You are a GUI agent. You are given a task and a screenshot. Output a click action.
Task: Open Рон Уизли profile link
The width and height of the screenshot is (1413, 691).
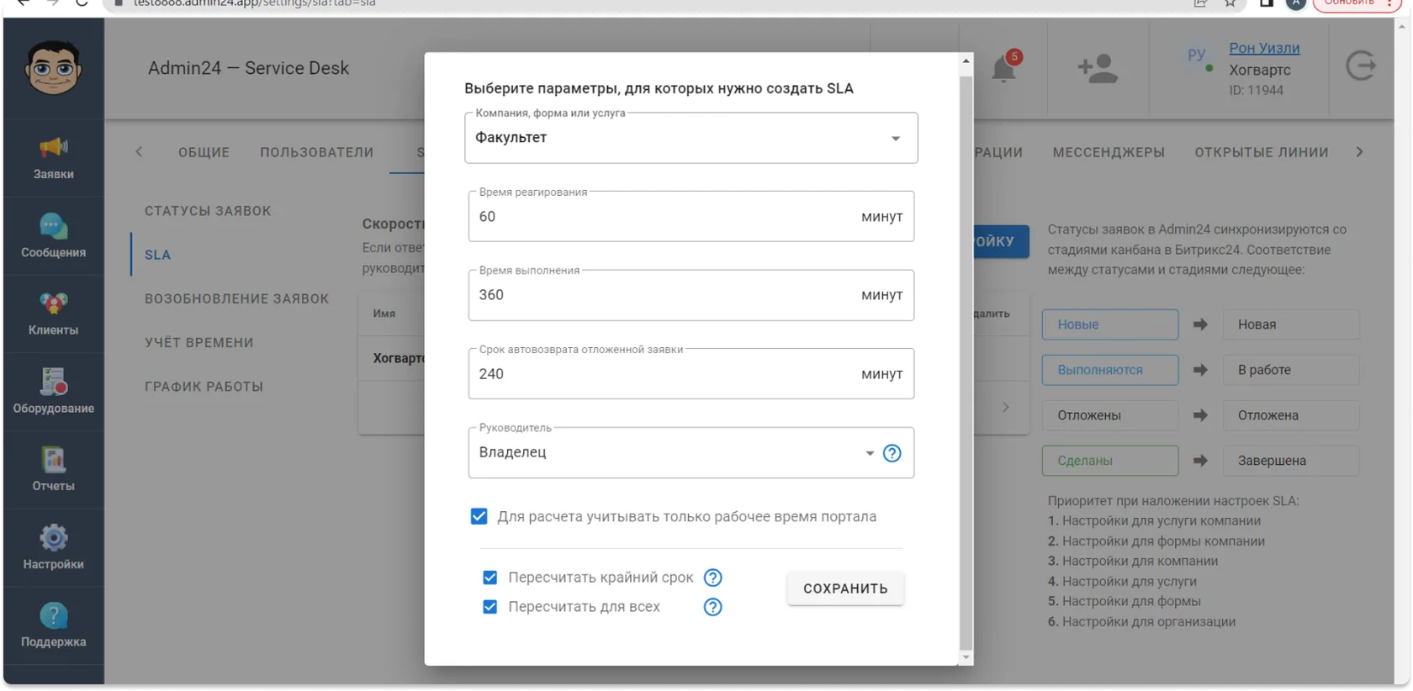point(1264,48)
